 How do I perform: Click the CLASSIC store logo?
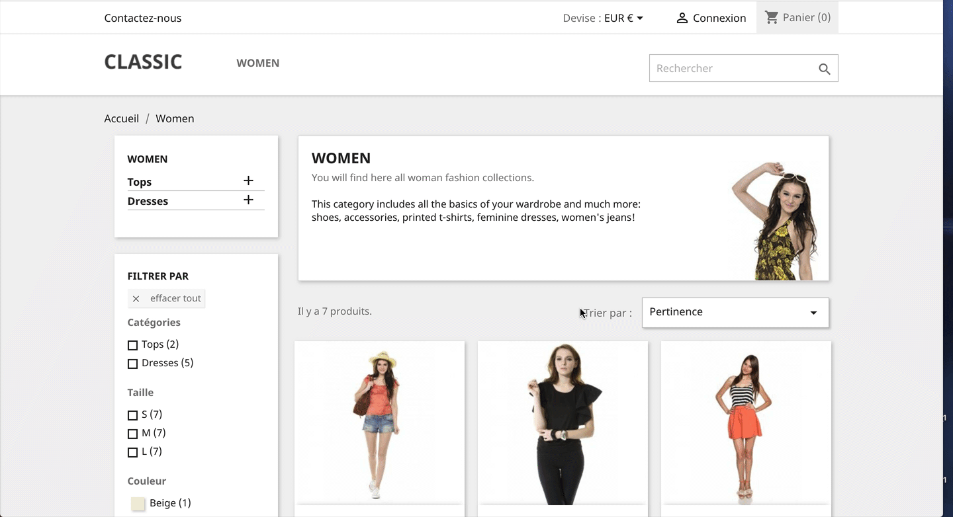[143, 61]
